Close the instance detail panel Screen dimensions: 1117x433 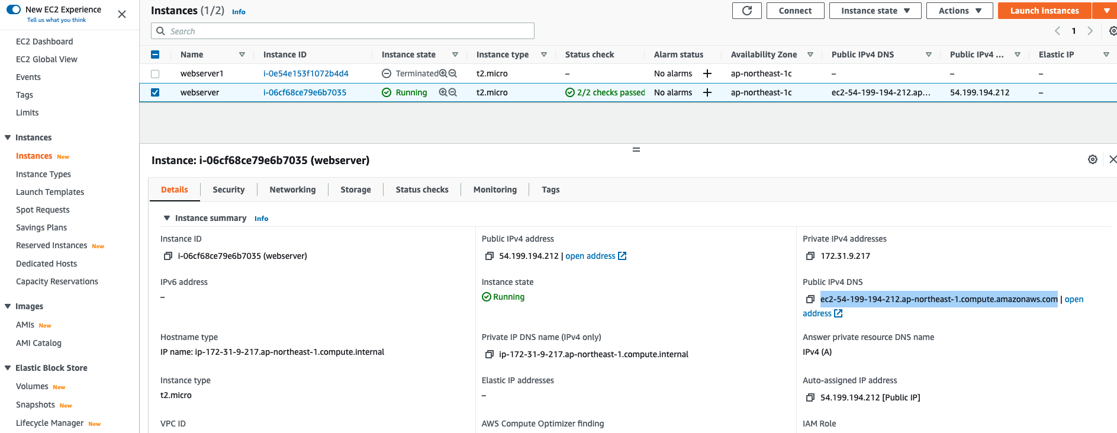tap(1112, 159)
